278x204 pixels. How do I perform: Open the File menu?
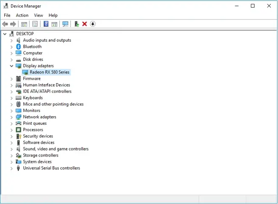point(7,15)
